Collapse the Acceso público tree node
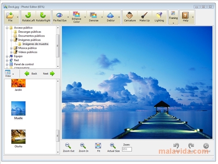Screen dimensions: 218x164 click(x=7, y=28)
